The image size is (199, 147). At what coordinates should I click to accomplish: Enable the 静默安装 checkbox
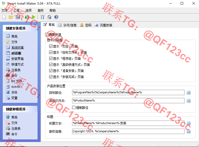click(x=47, y=35)
